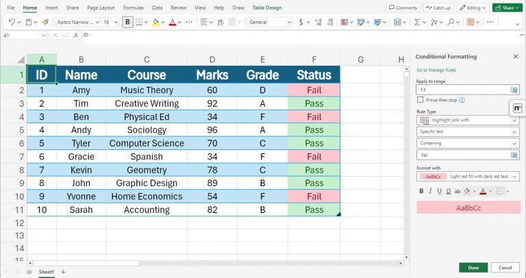The image size is (526, 278).
Task: Open the Name Box A1 dropdown arrow
Action: pos(43,36)
